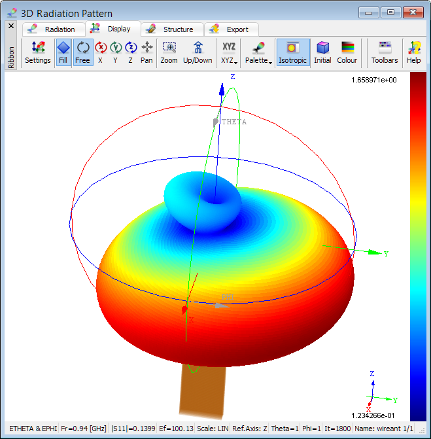Image resolution: width=431 pixels, height=439 pixels.
Task: Switch to the Structure tab
Action: tap(171, 29)
